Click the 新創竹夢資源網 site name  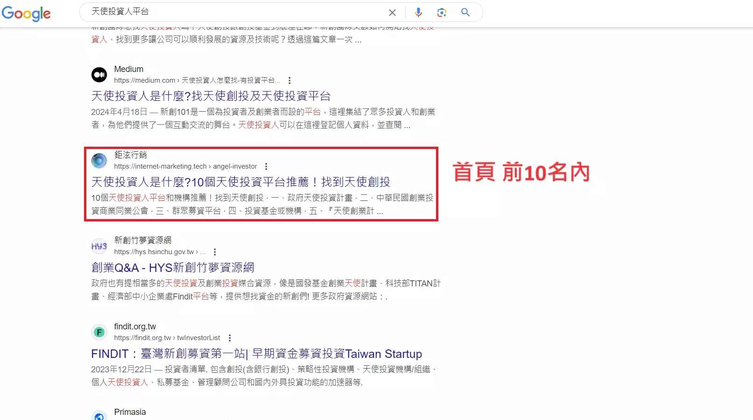pyautogui.click(x=143, y=240)
